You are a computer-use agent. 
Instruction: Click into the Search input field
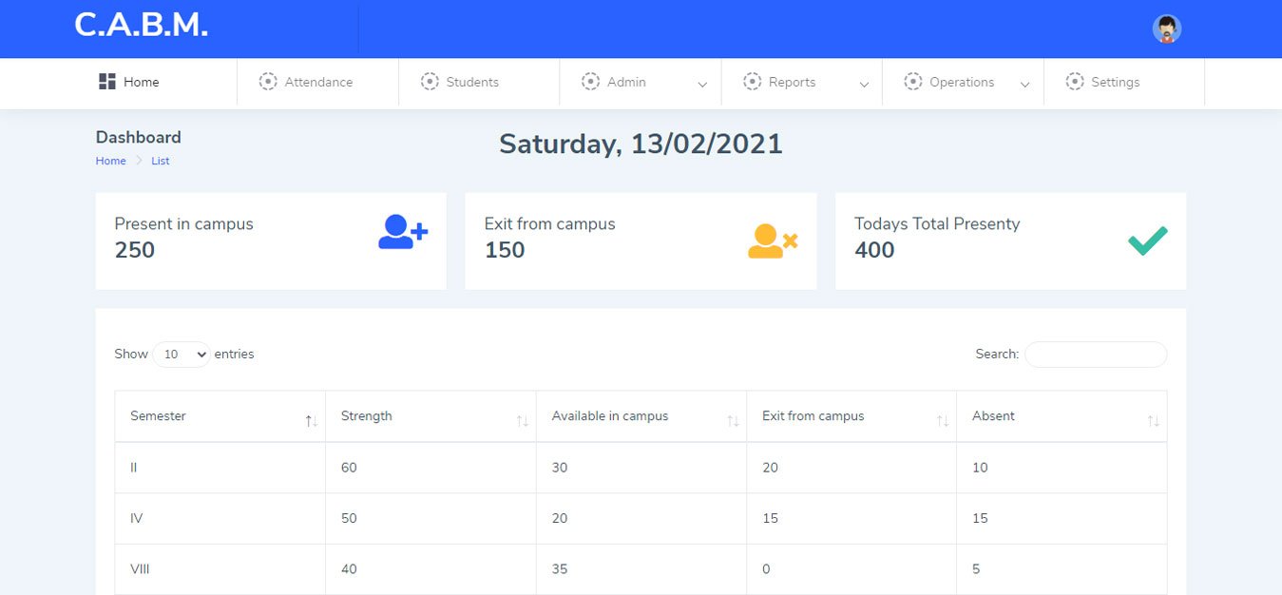[x=1095, y=355]
